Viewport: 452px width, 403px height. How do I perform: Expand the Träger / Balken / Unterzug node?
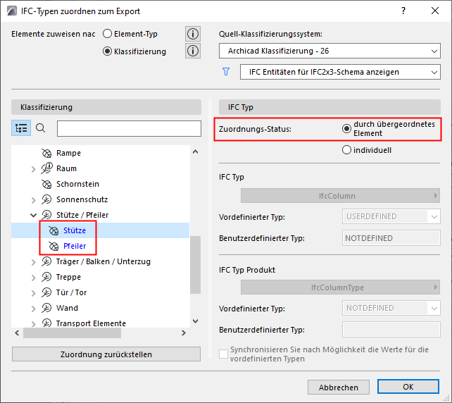(x=33, y=262)
